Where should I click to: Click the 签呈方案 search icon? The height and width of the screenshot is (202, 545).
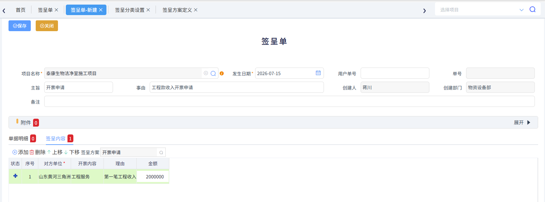[x=161, y=152]
